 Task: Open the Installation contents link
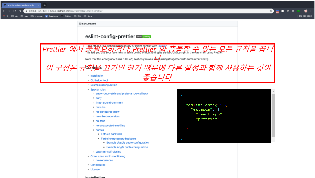pos(97,76)
